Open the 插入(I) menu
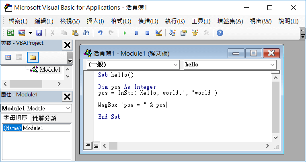 point(95,21)
